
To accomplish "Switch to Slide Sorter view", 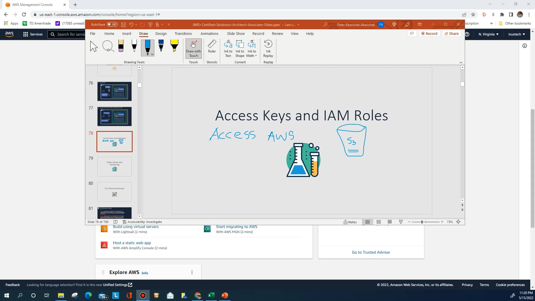I will point(379,222).
